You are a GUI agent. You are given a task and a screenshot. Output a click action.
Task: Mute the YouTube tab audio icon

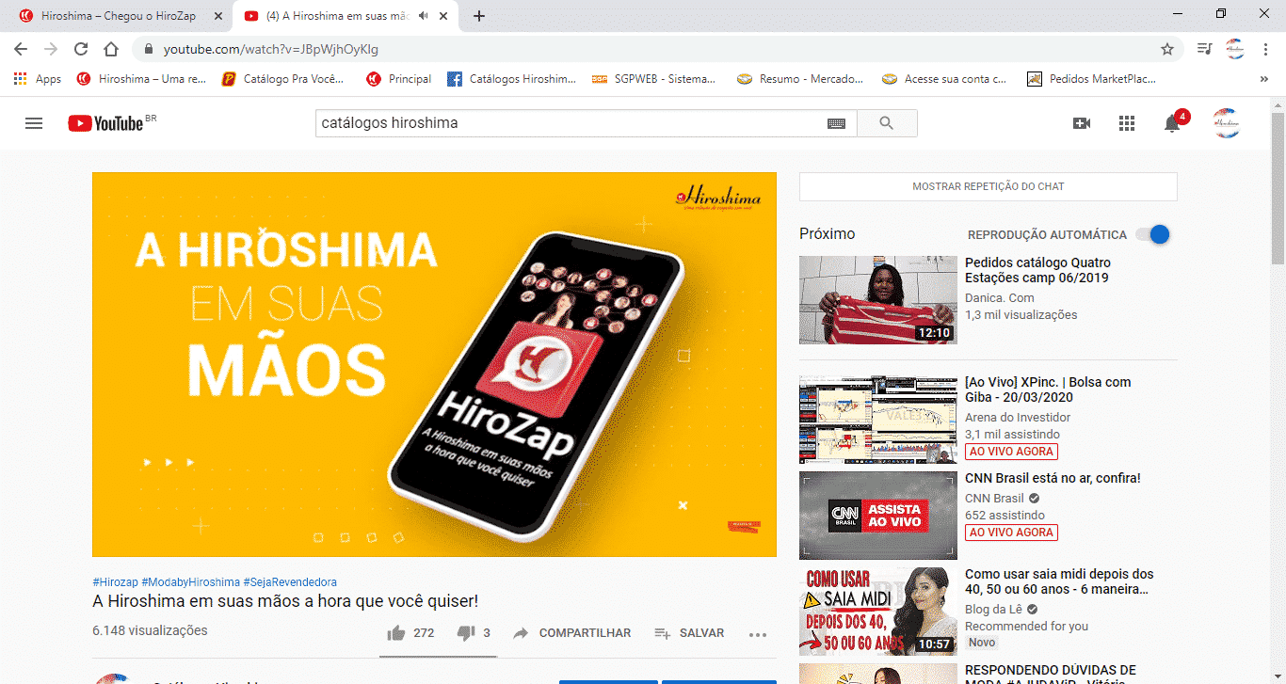click(x=424, y=16)
